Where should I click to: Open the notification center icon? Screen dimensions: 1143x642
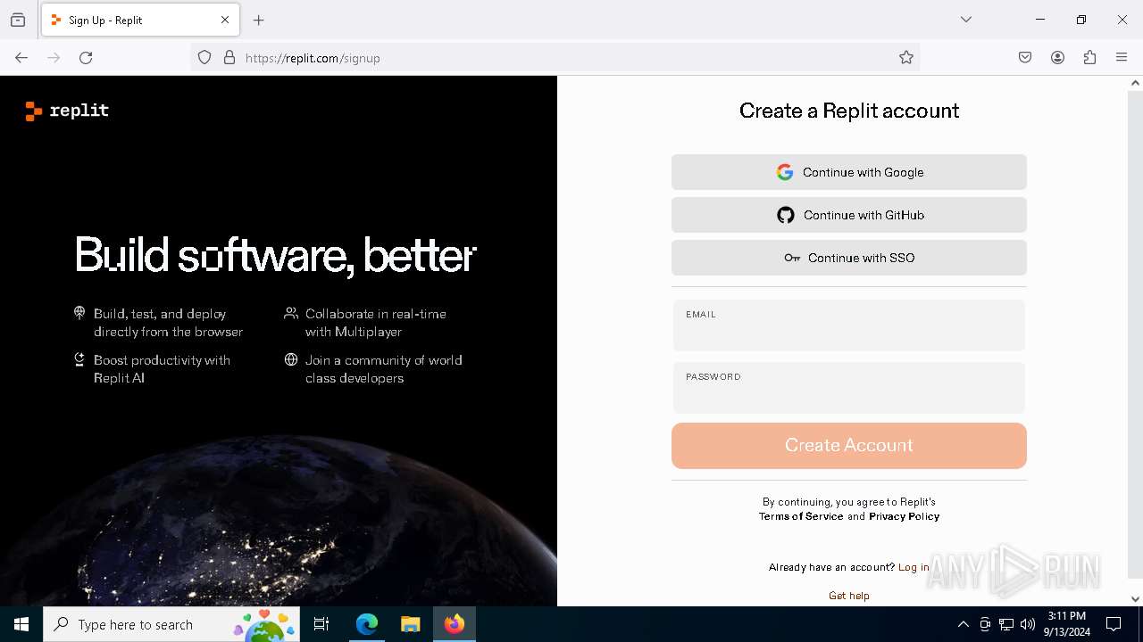point(1114,624)
